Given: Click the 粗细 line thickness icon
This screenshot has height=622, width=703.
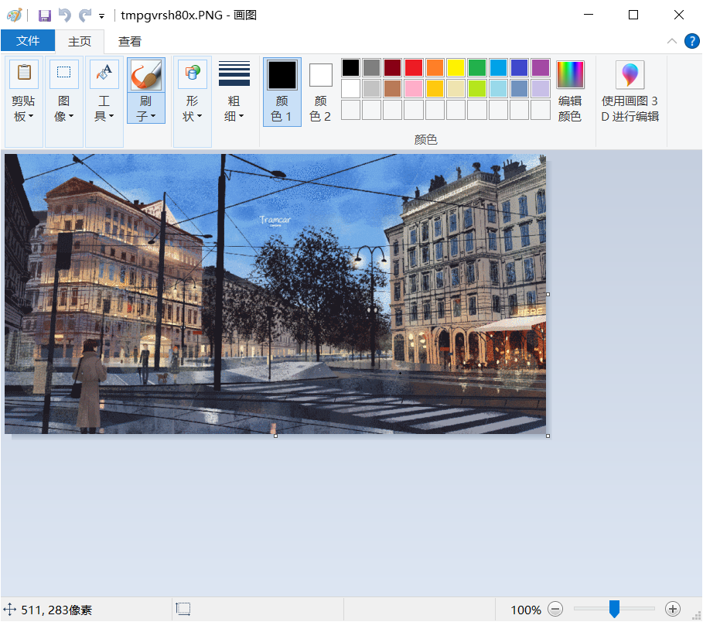Looking at the screenshot, I should tap(234, 73).
